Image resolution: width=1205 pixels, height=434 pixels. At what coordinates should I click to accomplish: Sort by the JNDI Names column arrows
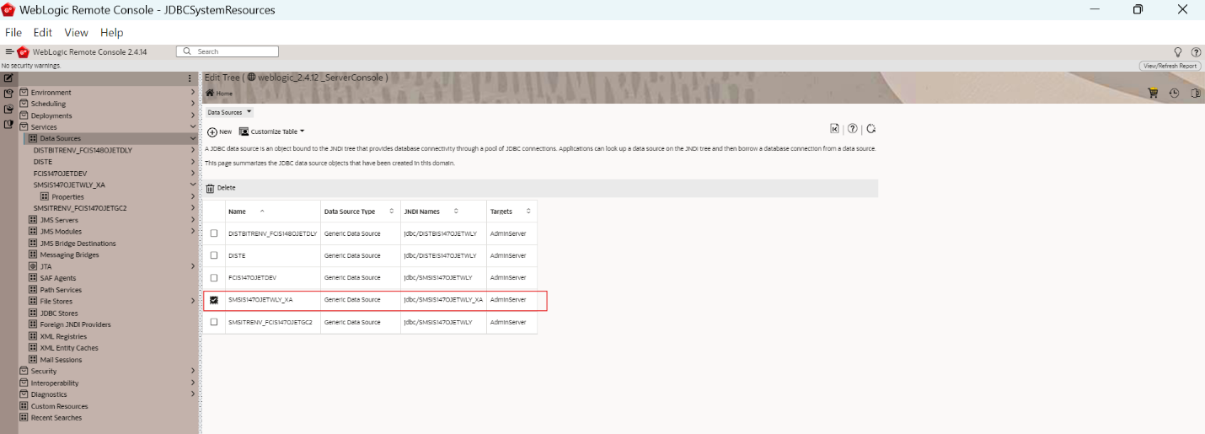click(456, 212)
